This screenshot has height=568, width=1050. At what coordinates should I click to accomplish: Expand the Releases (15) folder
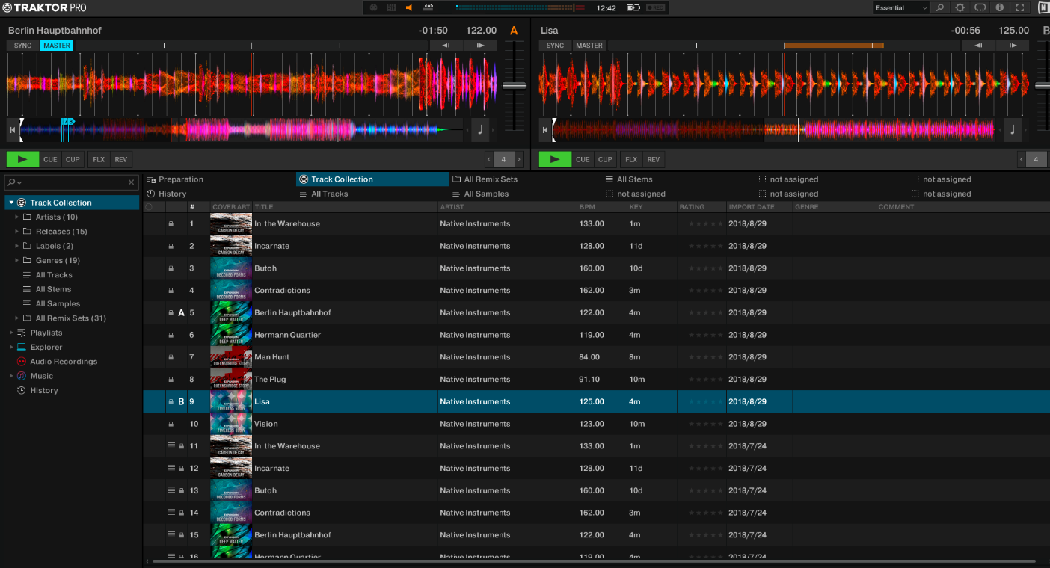(x=18, y=232)
